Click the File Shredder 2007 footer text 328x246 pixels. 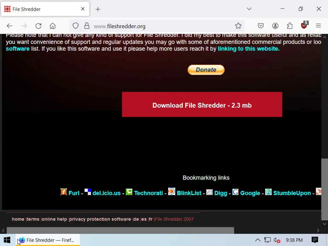(x=174, y=219)
